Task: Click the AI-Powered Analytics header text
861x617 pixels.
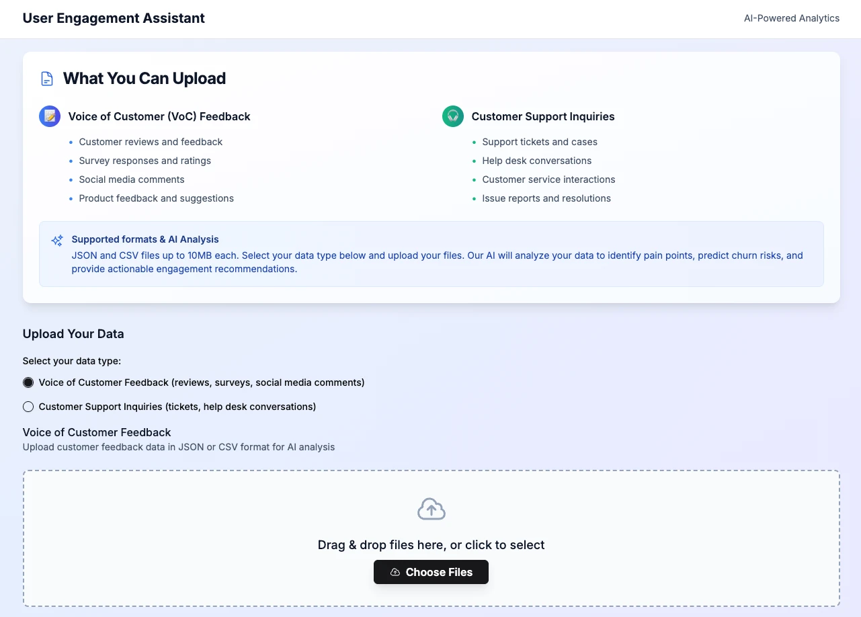Action: [x=791, y=18]
